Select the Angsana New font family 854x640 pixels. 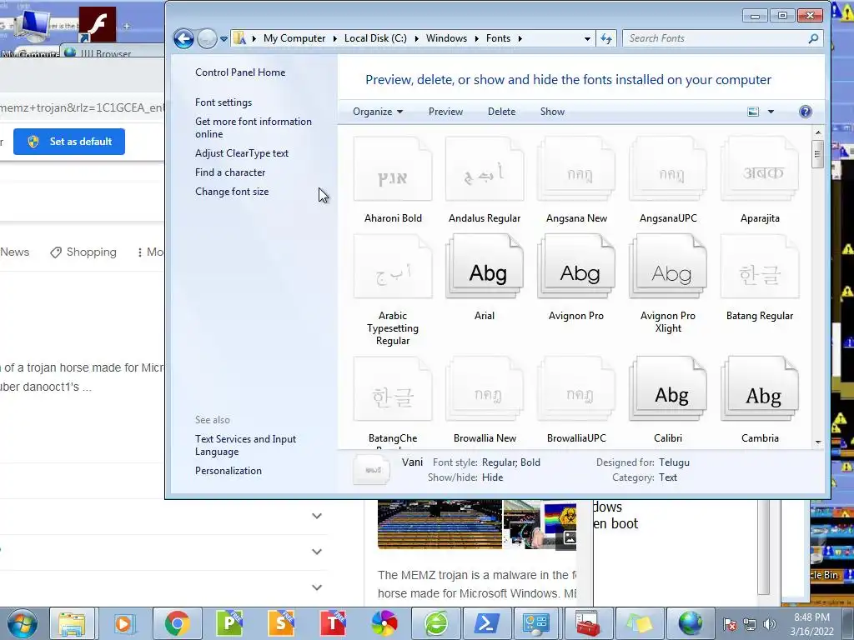tap(576, 169)
